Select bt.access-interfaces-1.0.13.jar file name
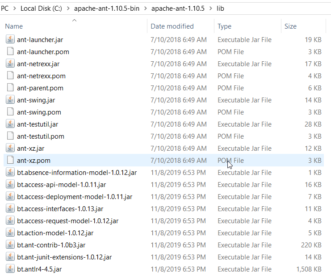 [x=60, y=208]
